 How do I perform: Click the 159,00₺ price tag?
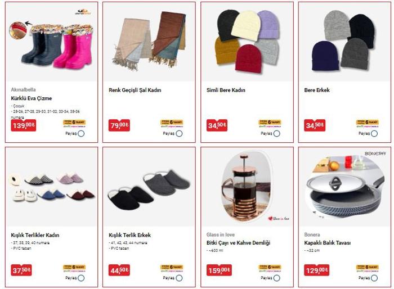coord(219,270)
